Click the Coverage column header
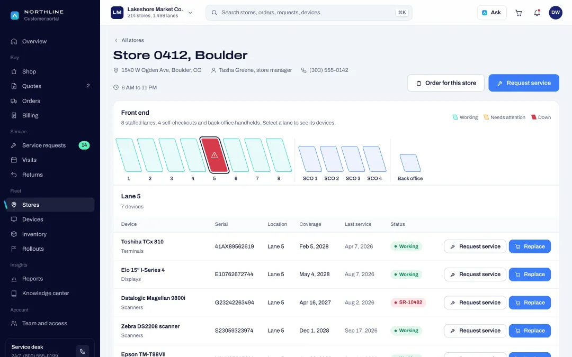Image resolution: width=572 pixels, height=357 pixels. pyautogui.click(x=310, y=224)
